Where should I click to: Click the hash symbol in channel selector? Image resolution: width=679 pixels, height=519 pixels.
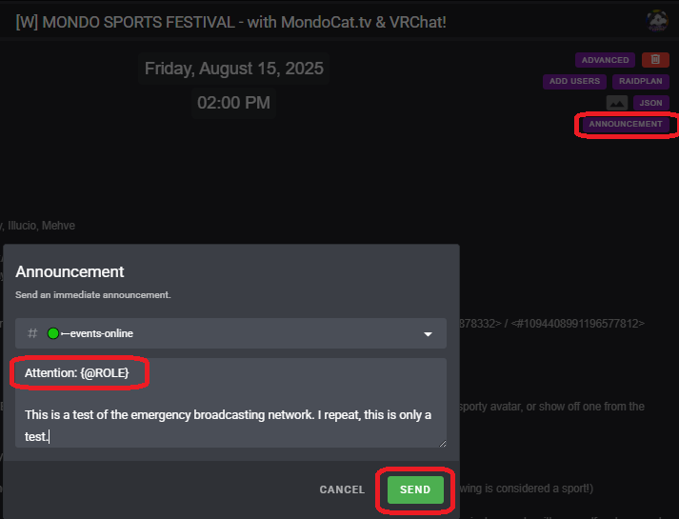point(32,333)
